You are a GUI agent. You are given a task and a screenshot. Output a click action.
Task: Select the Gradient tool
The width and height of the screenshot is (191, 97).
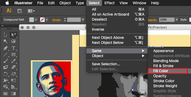[x=13, y=94]
